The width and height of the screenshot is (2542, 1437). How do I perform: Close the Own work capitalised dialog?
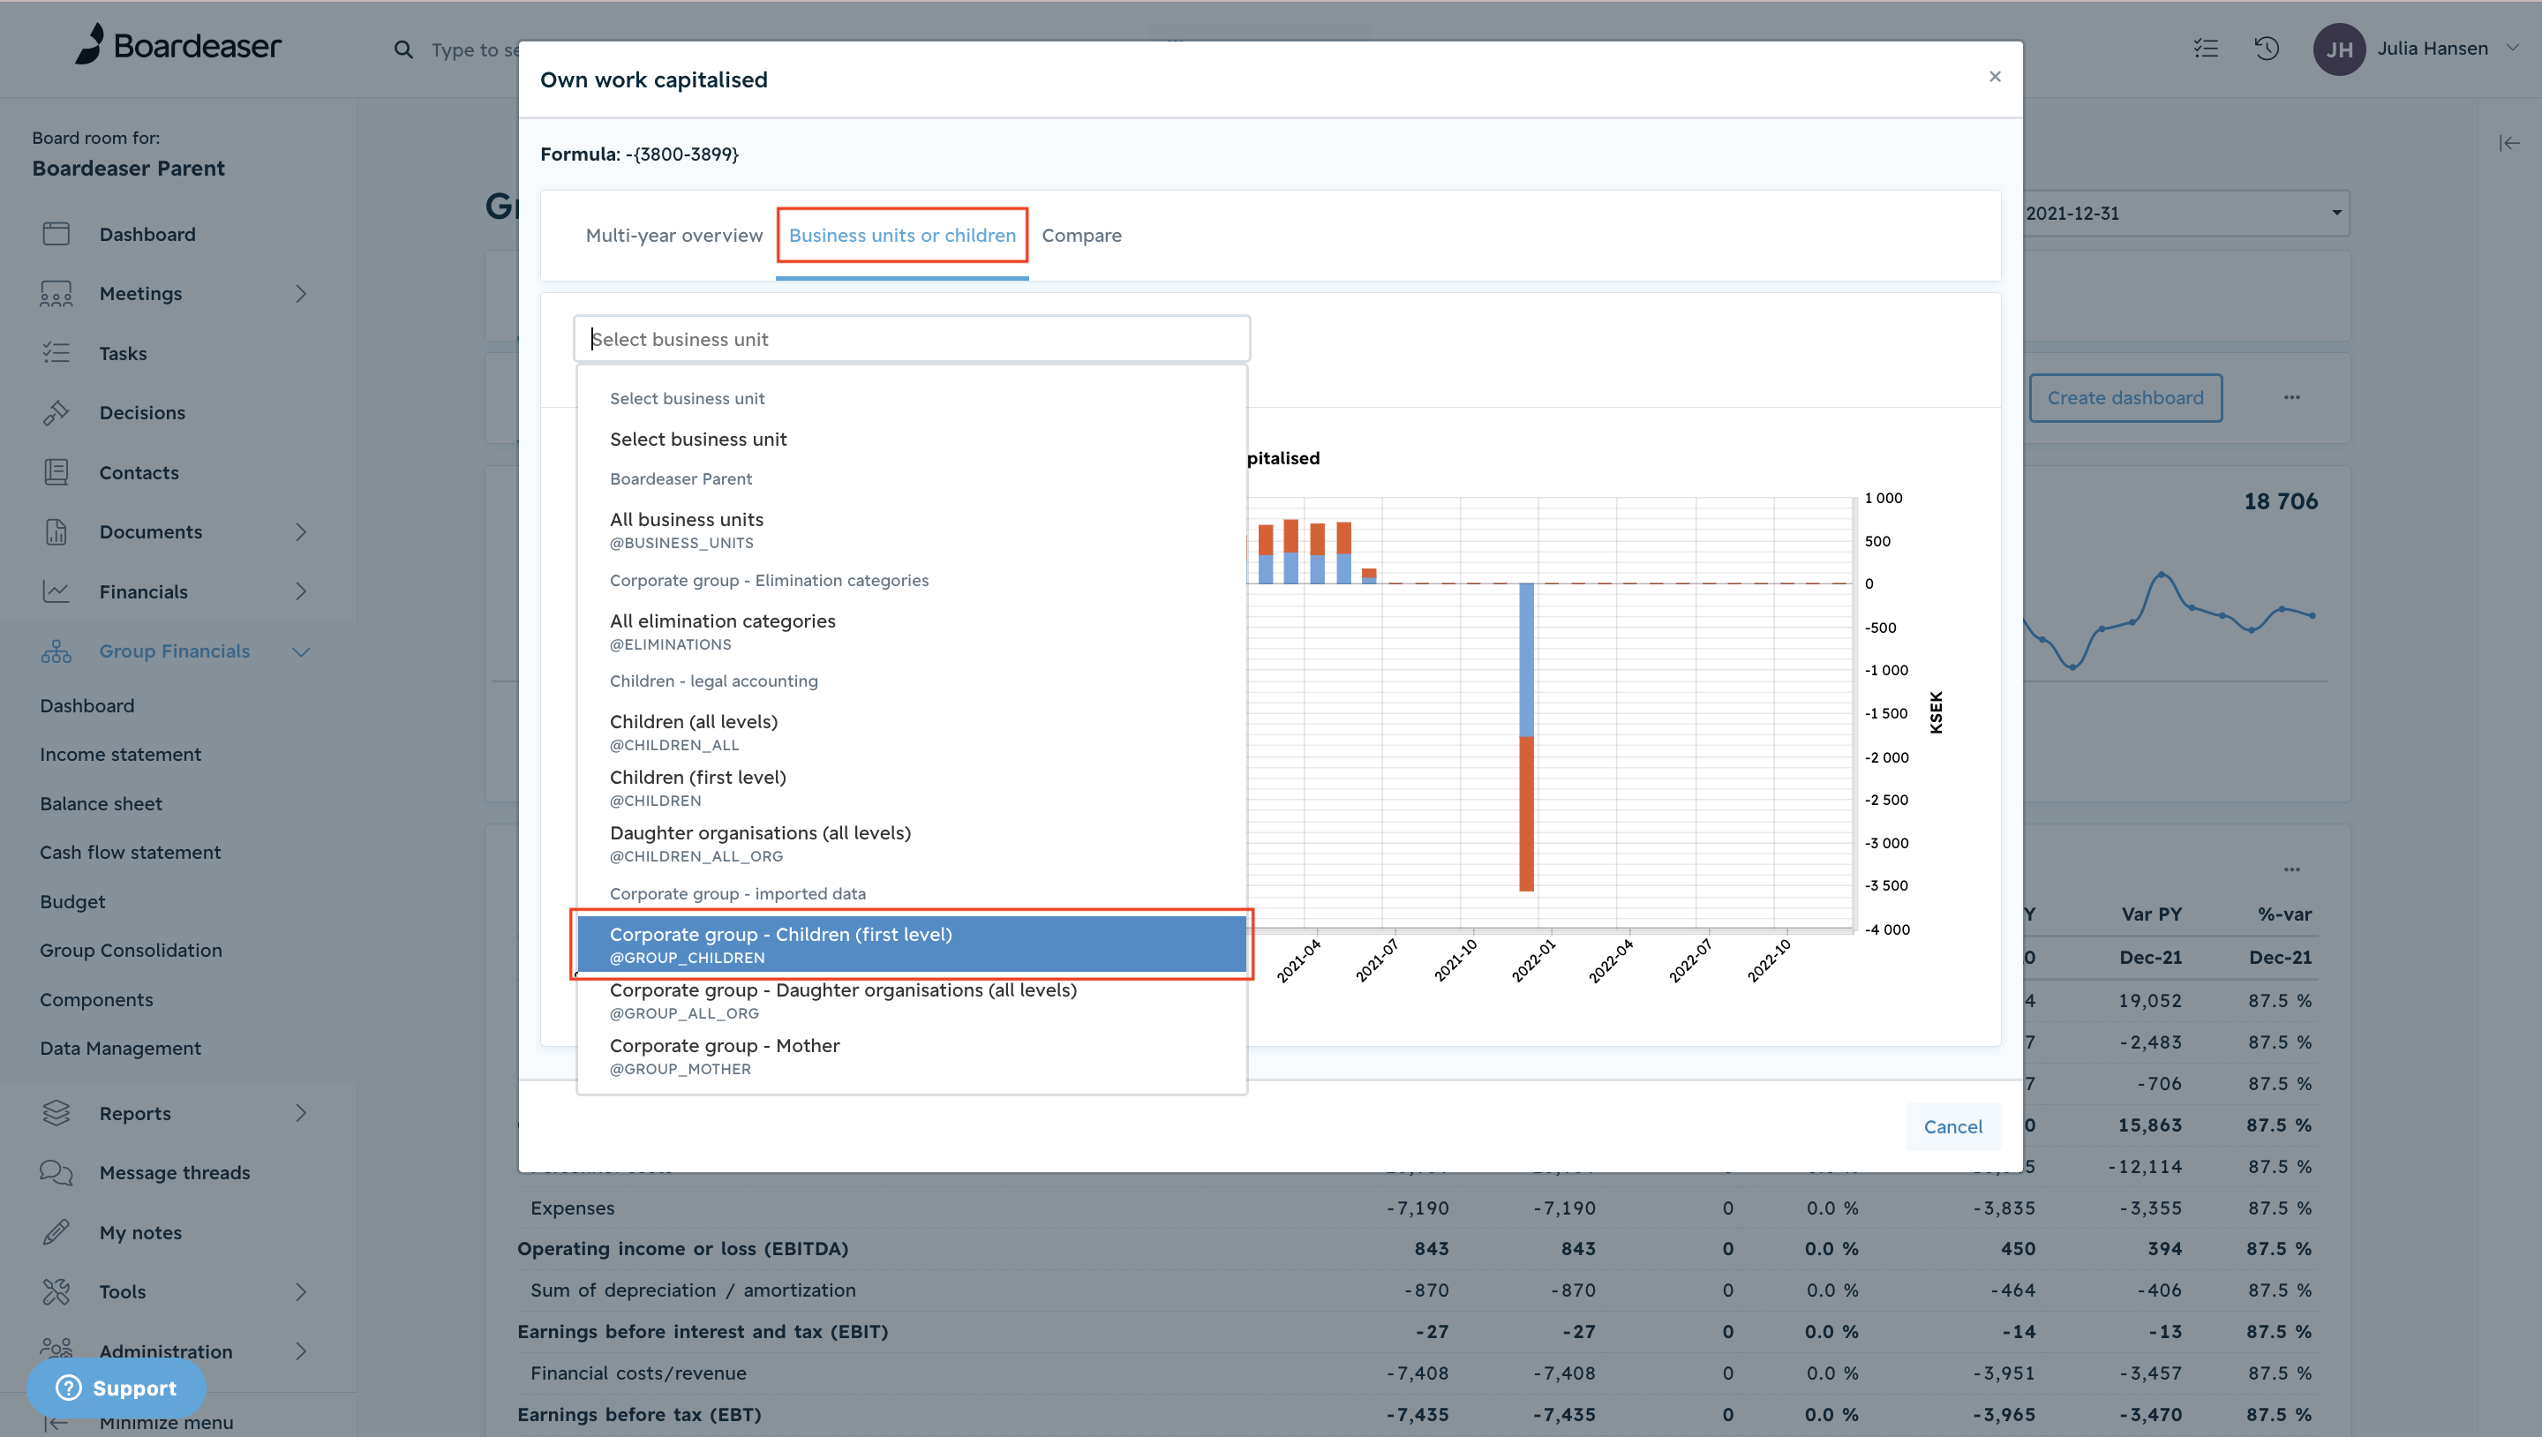click(1995, 76)
